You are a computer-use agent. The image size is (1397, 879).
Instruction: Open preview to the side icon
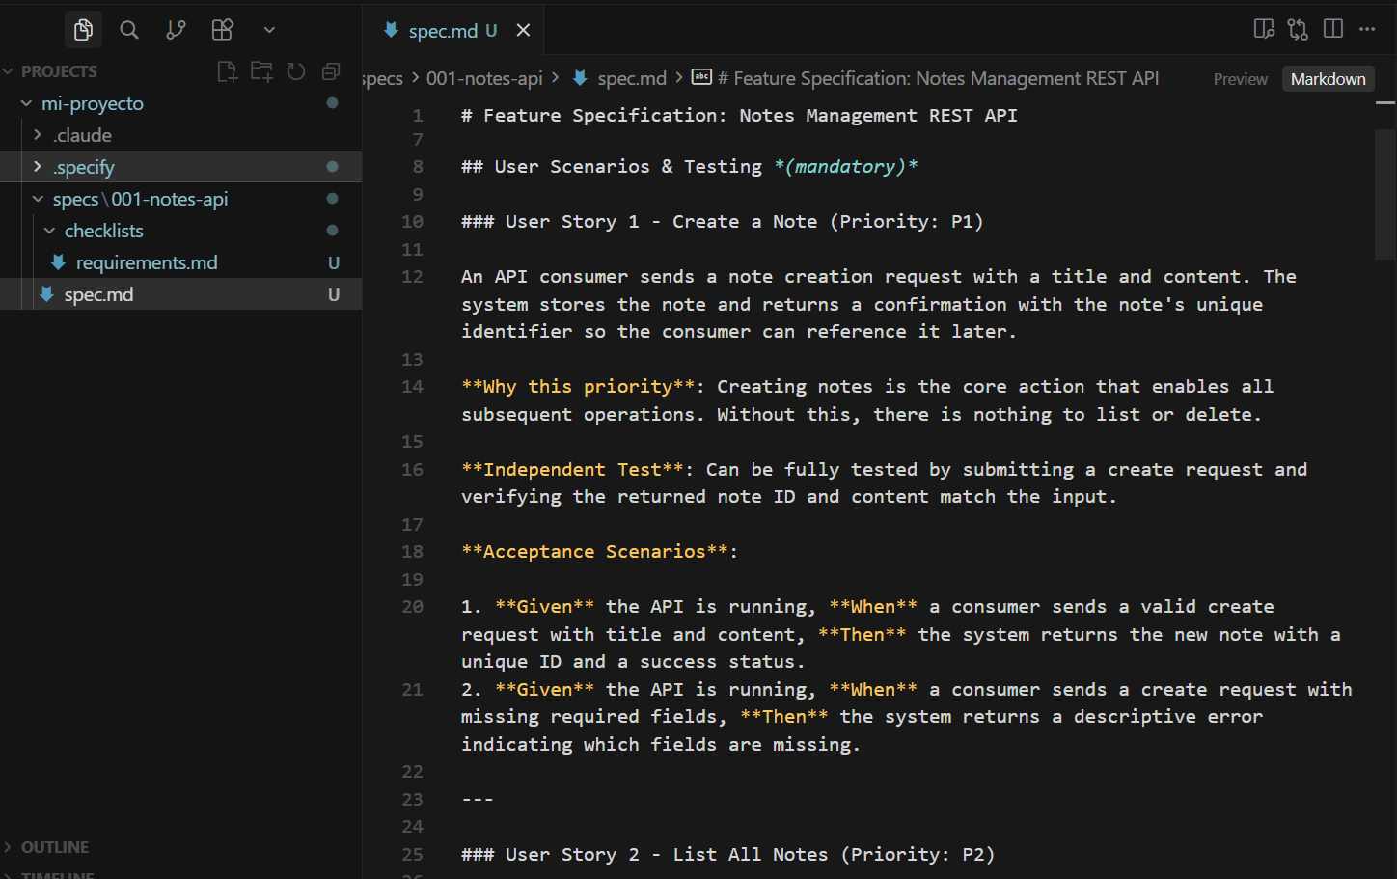tap(1264, 29)
